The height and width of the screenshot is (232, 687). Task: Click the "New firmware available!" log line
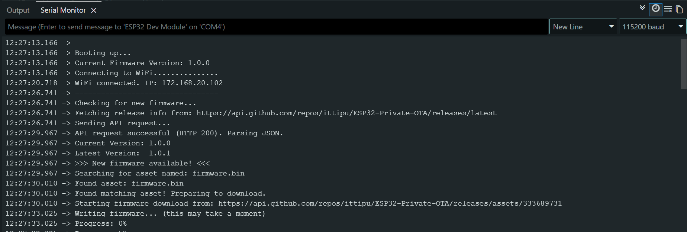142,163
